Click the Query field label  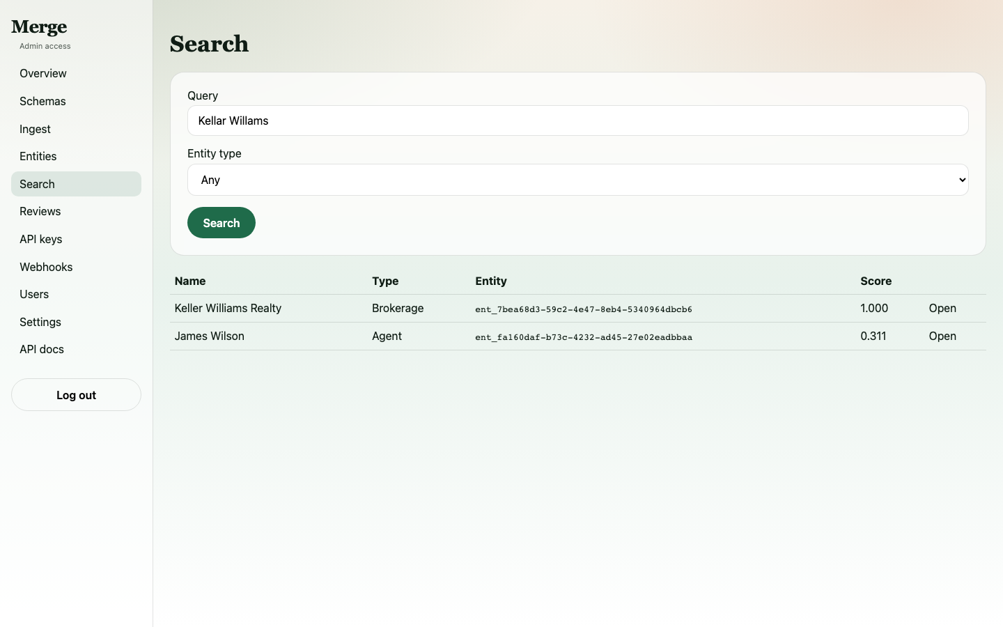pyautogui.click(x=203, y=95)
